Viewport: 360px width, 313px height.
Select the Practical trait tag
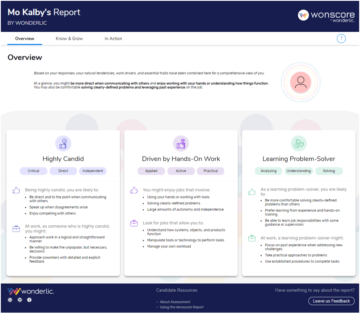click(210, 171)
